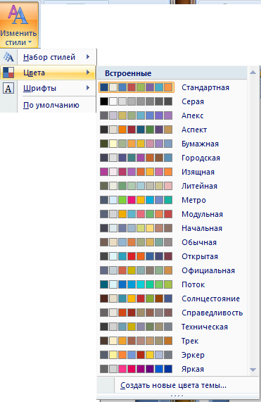Select the Официальная color theme
The image size is (261, 402).
click(x=172, y=271)
